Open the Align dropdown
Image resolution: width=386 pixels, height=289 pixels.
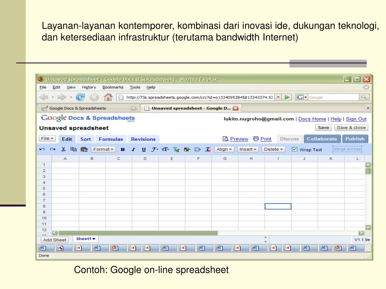tap(224, 149)
